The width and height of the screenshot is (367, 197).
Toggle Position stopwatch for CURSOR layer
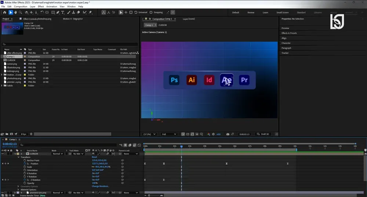25,164
